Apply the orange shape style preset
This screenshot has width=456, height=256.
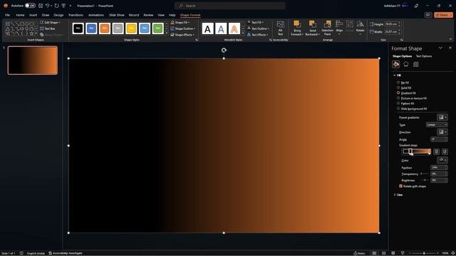[105, 28]
